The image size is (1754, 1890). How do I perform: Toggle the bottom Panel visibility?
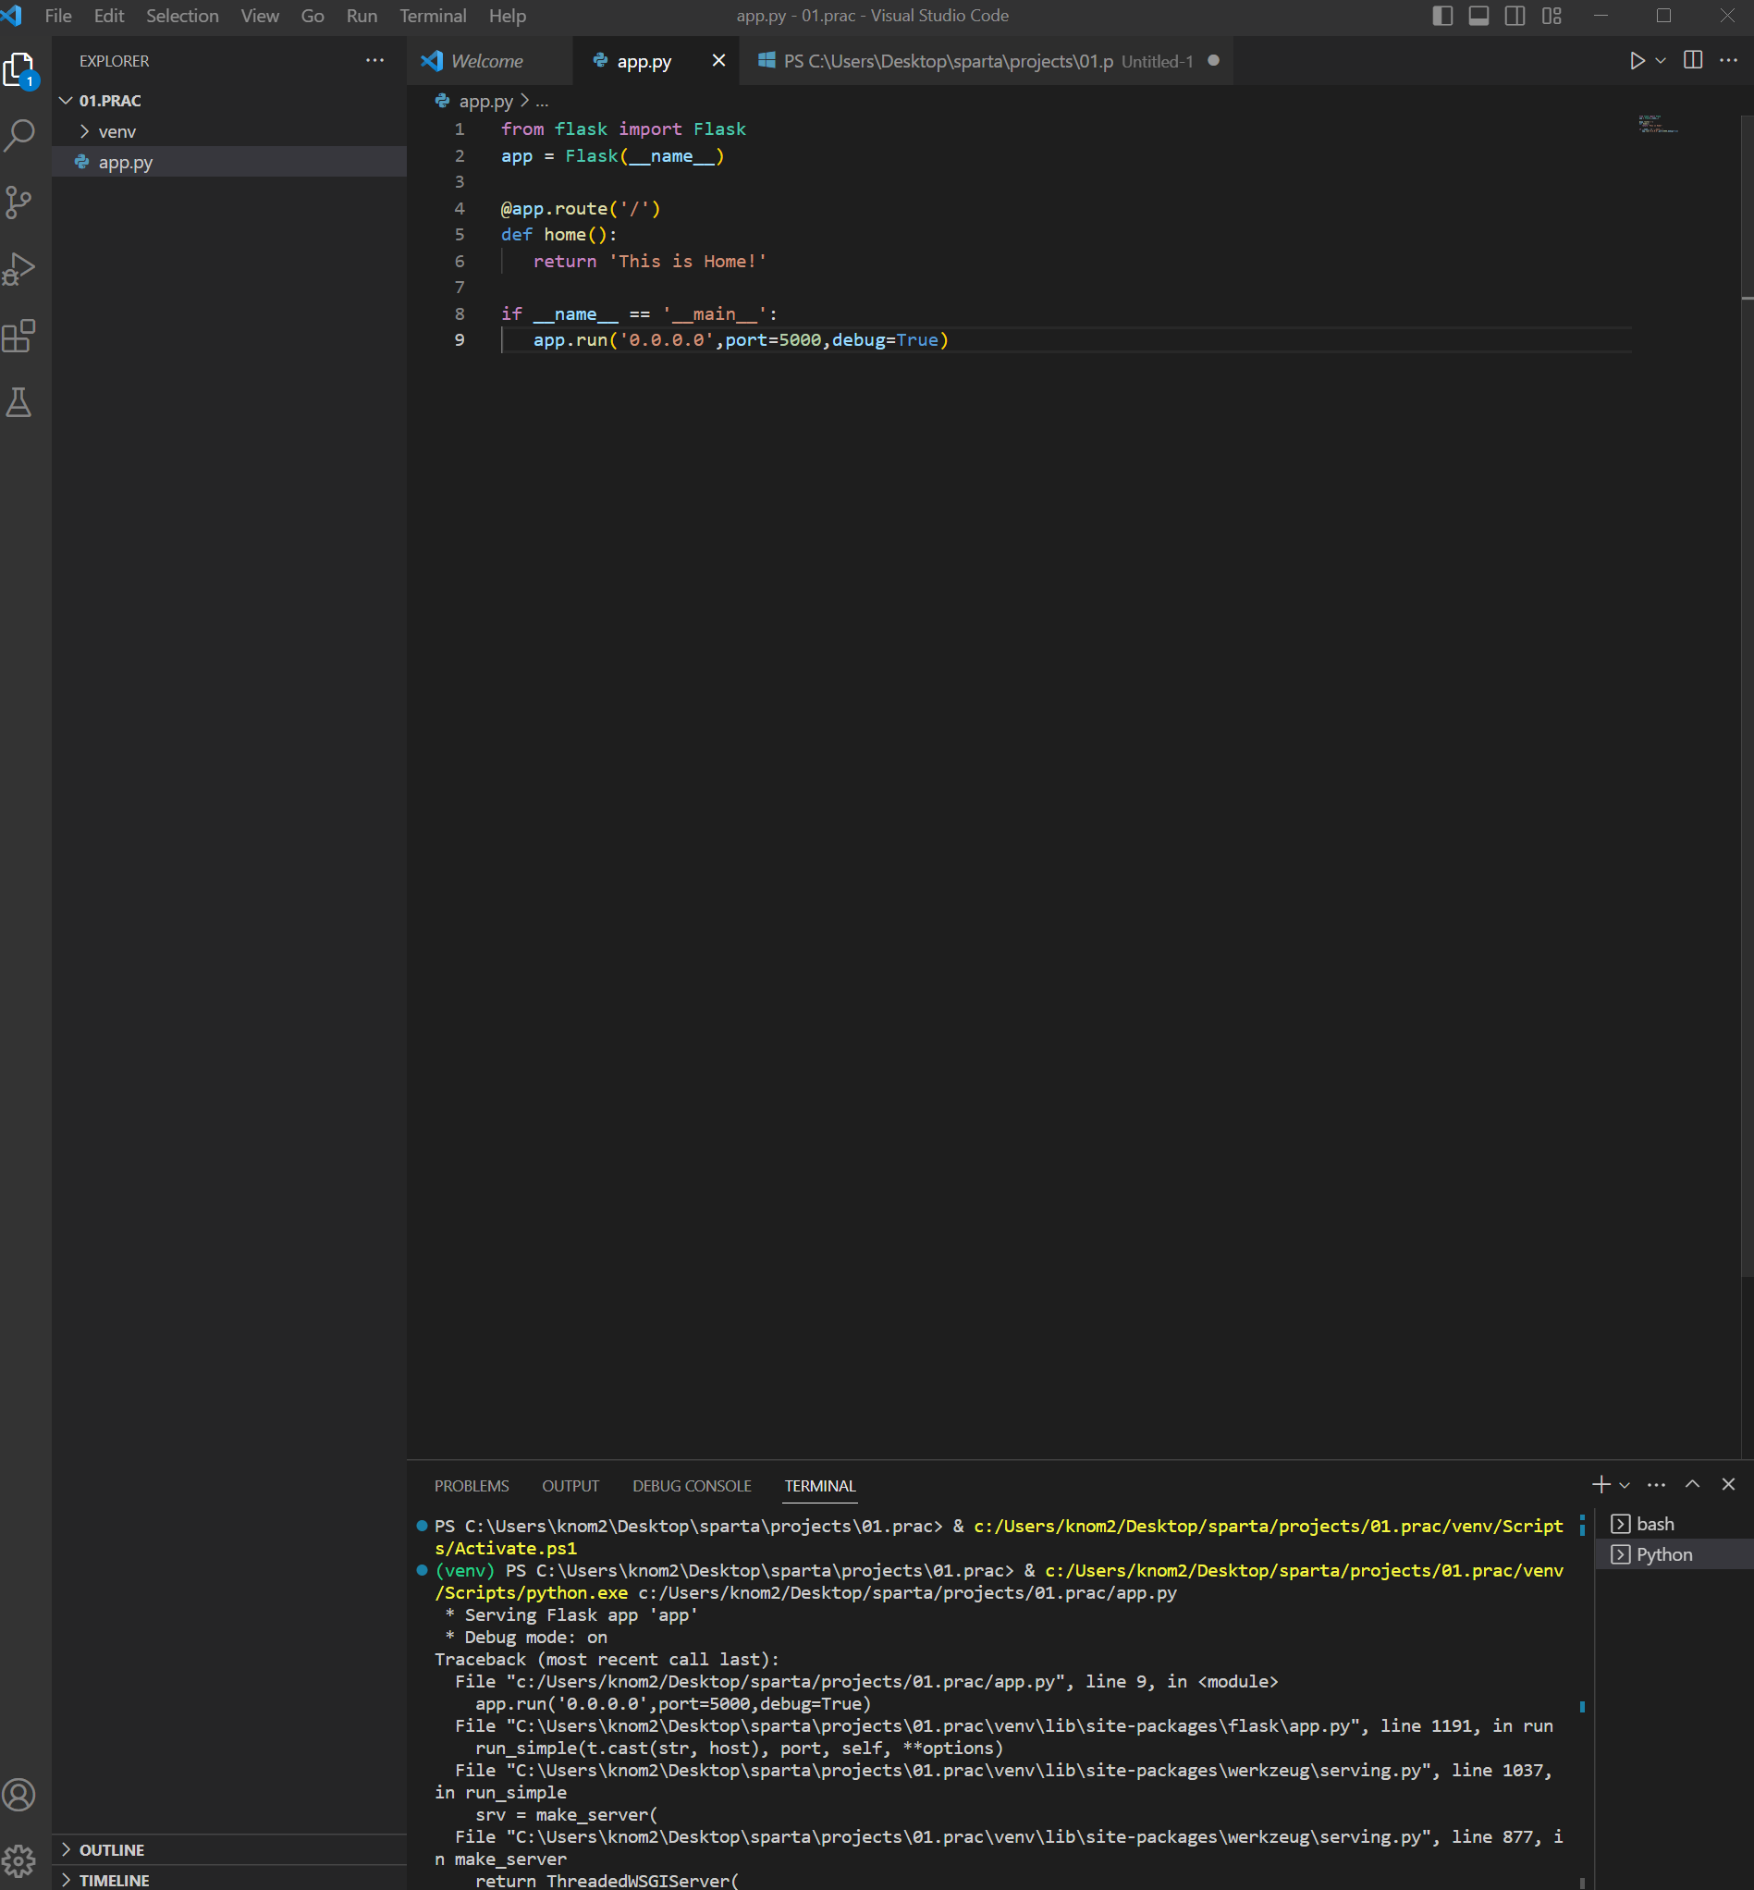[1478, 16]
